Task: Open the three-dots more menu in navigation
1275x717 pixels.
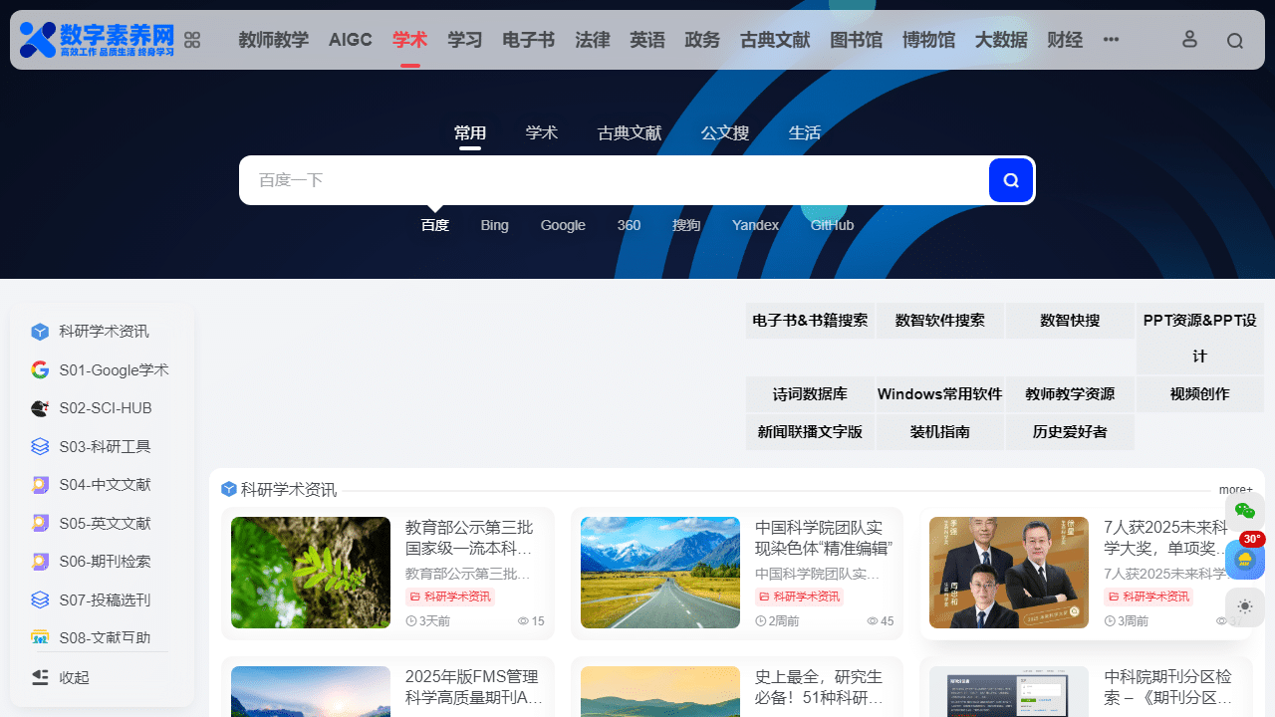Action: coord(1112,40)
